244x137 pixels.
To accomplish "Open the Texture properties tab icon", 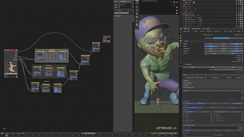I will point(181,66).
